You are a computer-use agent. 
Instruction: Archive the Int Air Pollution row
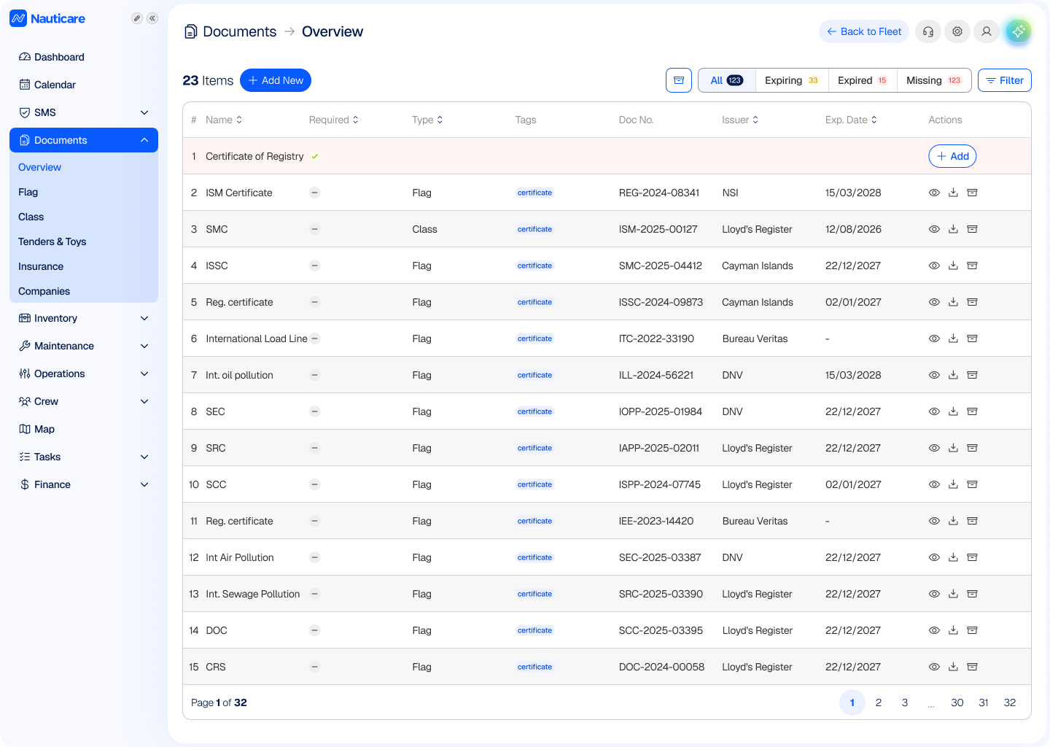[972, 557]
